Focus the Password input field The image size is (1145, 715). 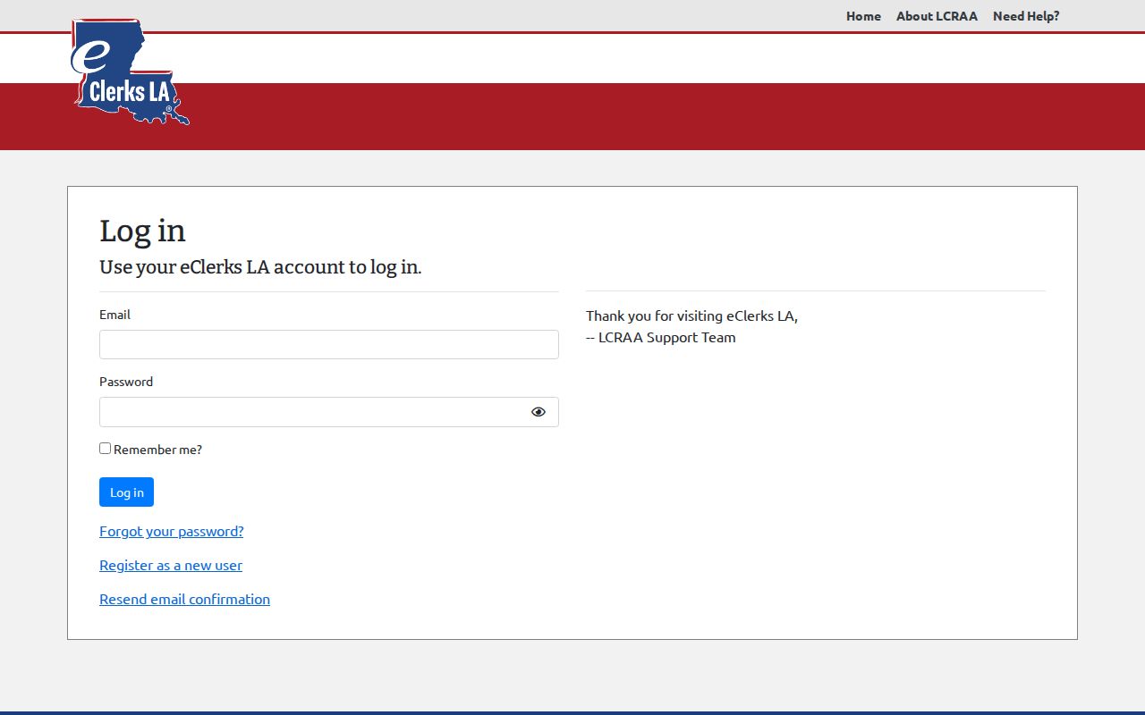pyautogui.click(x=329, y=412)
